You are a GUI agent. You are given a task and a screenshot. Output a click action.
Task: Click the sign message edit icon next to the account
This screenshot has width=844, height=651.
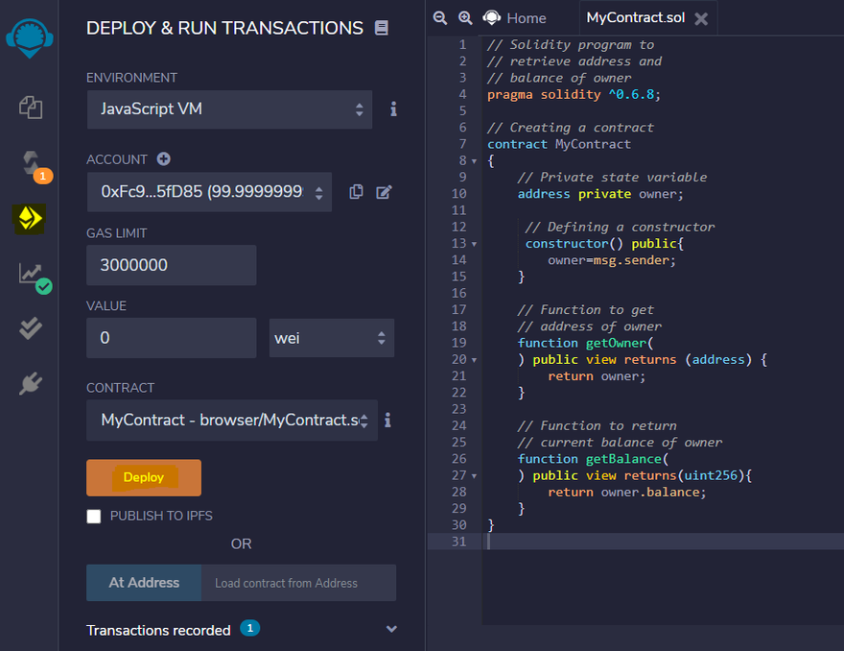pyautogui.click(x=384, y=192)
